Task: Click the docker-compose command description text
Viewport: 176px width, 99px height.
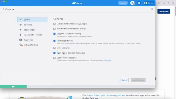Action: point(80,61)
